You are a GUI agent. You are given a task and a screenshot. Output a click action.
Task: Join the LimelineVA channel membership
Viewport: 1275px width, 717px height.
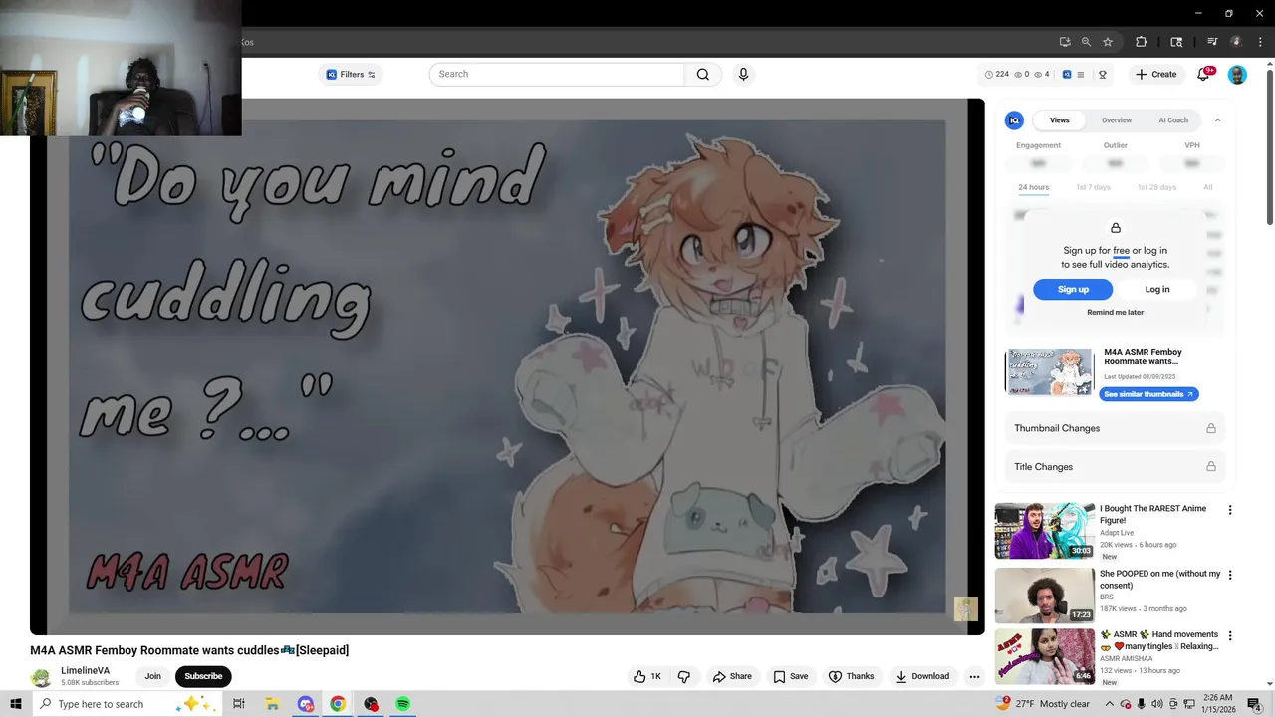(x=152, y=676)
